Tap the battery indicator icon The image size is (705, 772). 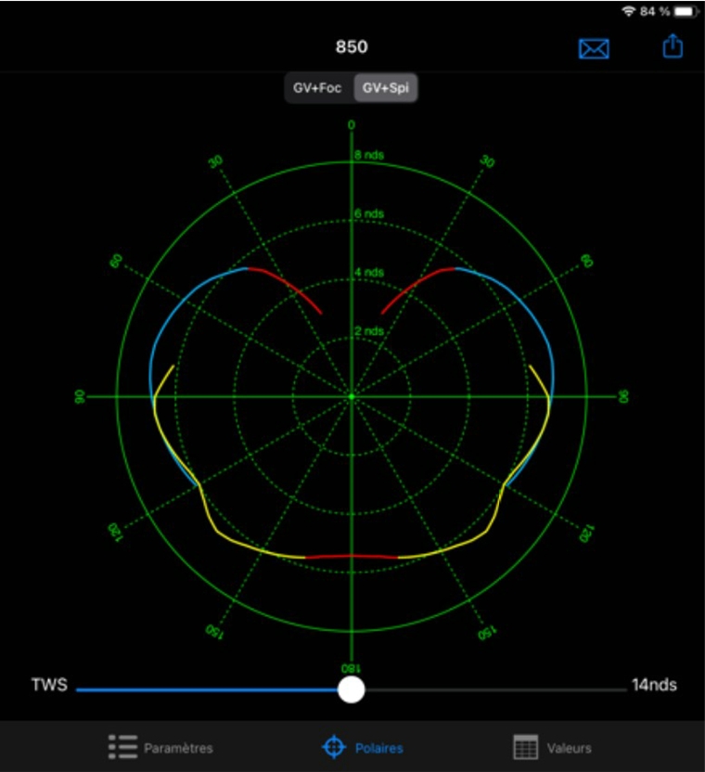pos(686,11)
